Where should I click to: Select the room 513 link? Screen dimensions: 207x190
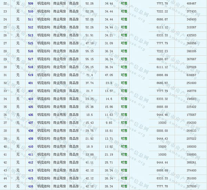(31, 35)
